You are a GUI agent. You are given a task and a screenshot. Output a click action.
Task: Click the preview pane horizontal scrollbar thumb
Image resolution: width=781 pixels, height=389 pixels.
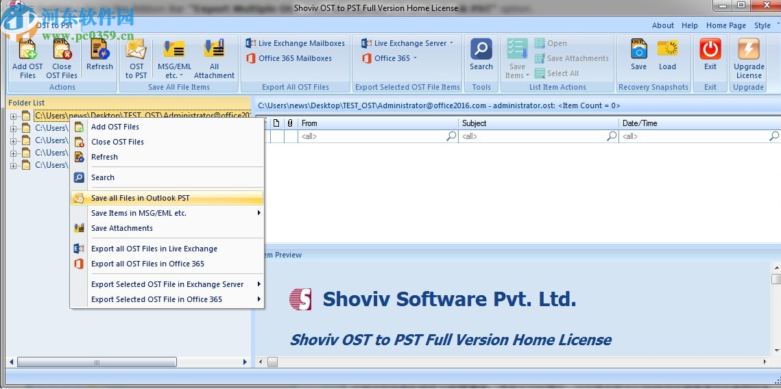tap(272, 362)
